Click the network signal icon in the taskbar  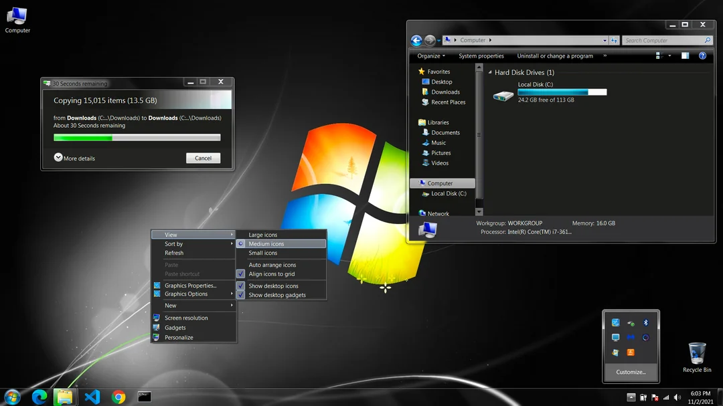click(666, 397)
